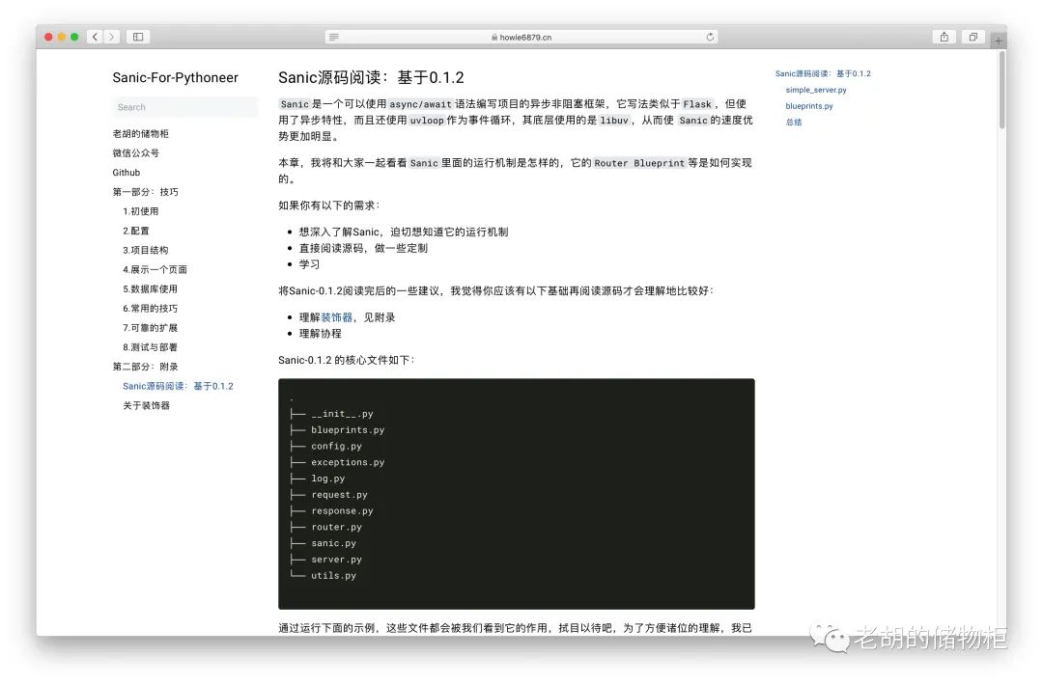The height and width of the screenshot is (684, 1043).
Task: Click sanic.py in the code block
Action: tap(333, 544)
